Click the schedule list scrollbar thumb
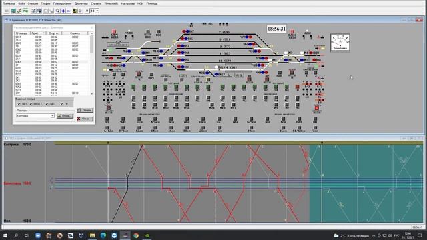427x240 pixels. (91, 45)
